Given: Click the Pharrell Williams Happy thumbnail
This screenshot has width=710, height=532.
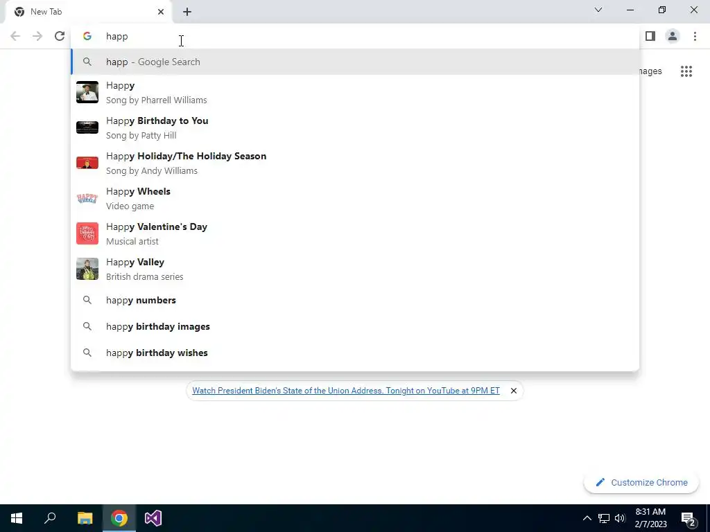Looking at the screenshot, I should (x=87, y=92).
